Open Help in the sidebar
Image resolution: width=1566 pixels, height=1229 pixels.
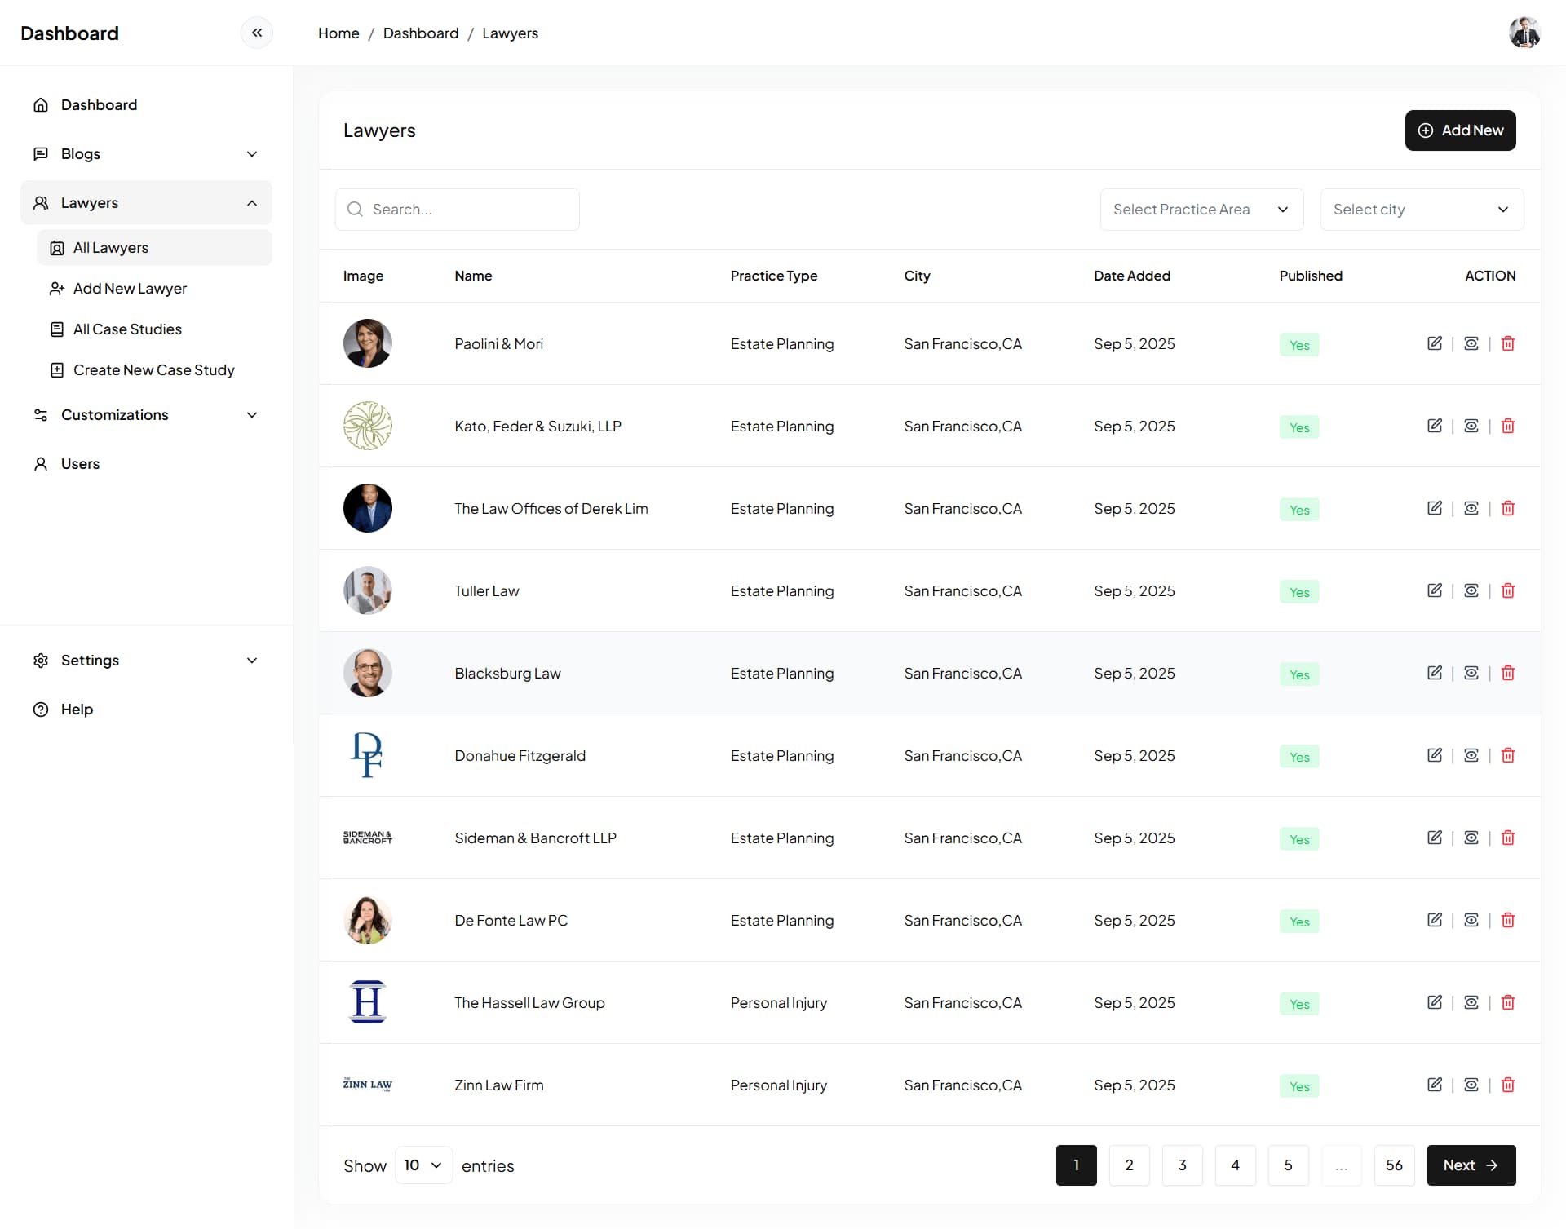click(x=146, y=710)
